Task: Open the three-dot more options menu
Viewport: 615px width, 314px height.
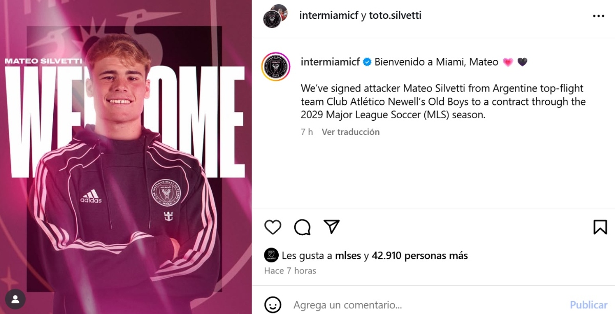Action: pos(599,16)
